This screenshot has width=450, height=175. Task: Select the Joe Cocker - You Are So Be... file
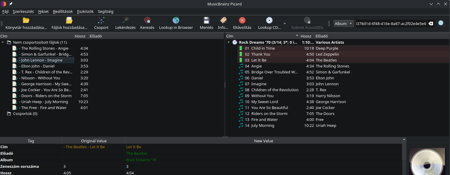pos(45,90)
